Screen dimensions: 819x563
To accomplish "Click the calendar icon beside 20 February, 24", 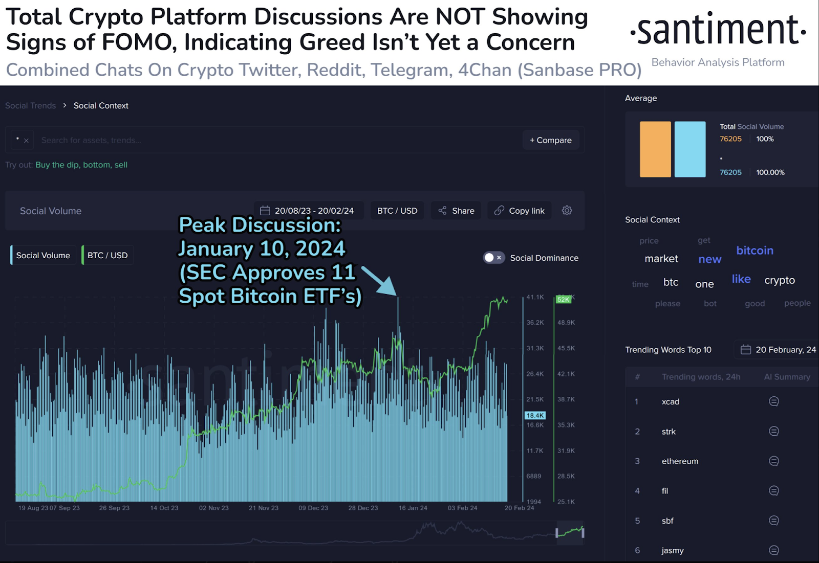I will pyautogui.click(x=746, y=350).
